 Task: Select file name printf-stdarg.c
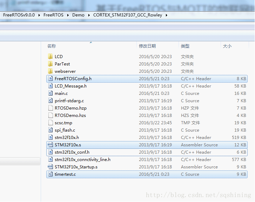pos(69,101)
